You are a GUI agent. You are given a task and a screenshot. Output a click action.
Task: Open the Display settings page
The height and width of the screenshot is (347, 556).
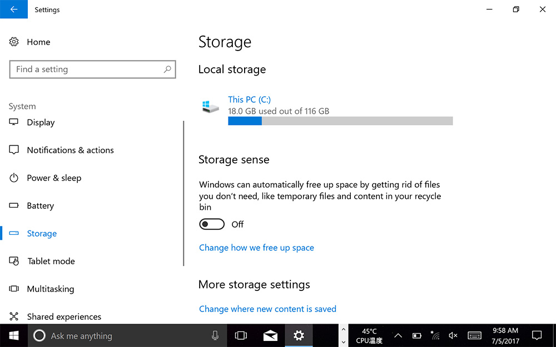41,122
